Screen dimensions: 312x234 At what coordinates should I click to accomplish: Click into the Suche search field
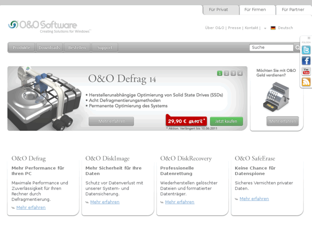coord(271,48)
